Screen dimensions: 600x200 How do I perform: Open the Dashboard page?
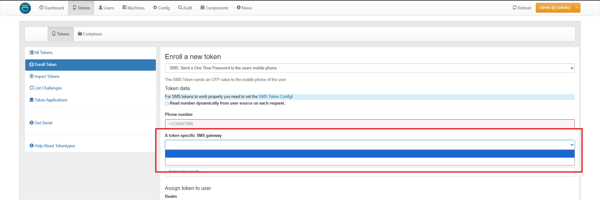52,8
